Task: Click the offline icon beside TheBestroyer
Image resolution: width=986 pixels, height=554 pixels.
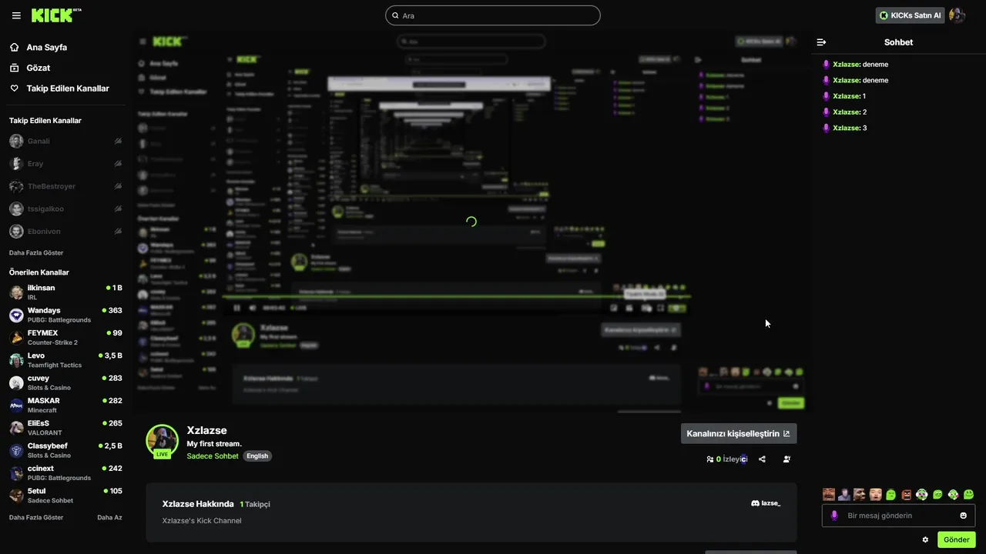Action: pyautogui.click(x=118, y=186)
